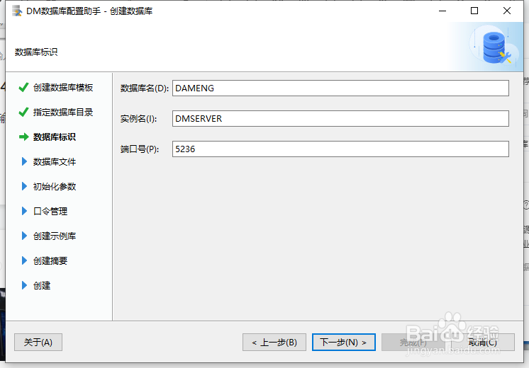Select 数据库标识 current step
The height and width of the screenshot is (368, 529).
click(x=55, y=137)
